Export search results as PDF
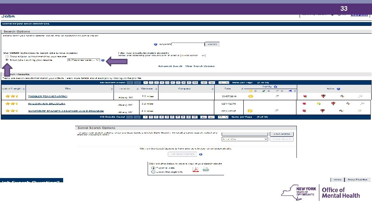This screenshot has height=209, width=372. pyautogui.click(x=195, y=170)
